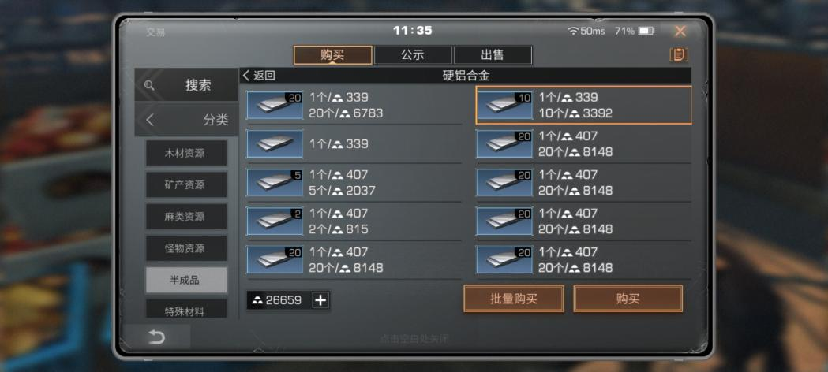Open the 特殊材料 category
The image size is (828, 372).
tap(185, 309)
